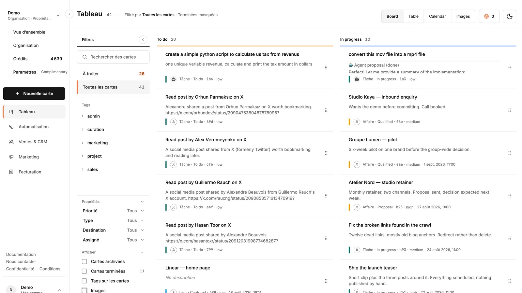This screenshot has width=522, height=293.
Task: Open the target counter showing 0
Action: pyautogui.click(x=489, y=16)
